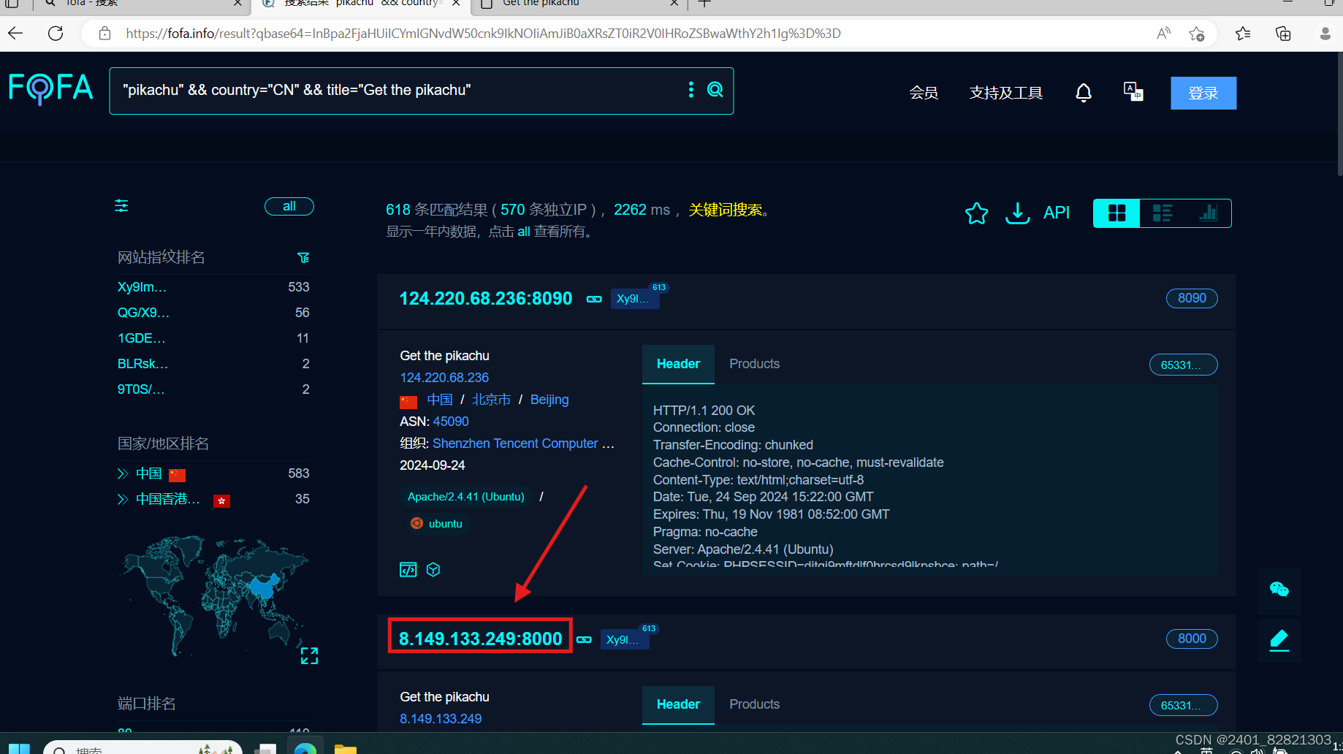Click the ubuntu product tag
The width and height of the screenshot is (1343, 754).
436,524
